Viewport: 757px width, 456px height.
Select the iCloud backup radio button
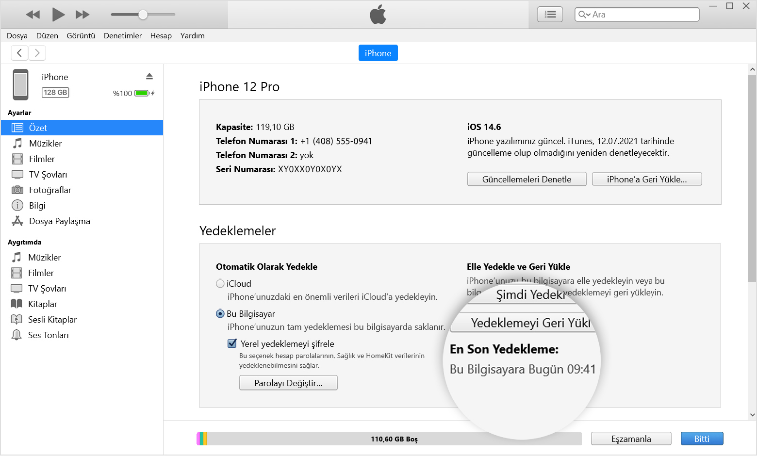click(x=220, y=284)
